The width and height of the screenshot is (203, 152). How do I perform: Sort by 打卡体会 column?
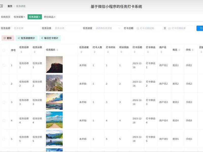pyautogui.click(x=148, y=52)
